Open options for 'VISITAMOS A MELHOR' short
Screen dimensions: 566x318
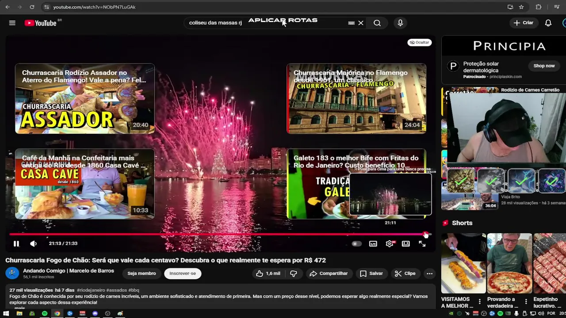tap(480, 302)
